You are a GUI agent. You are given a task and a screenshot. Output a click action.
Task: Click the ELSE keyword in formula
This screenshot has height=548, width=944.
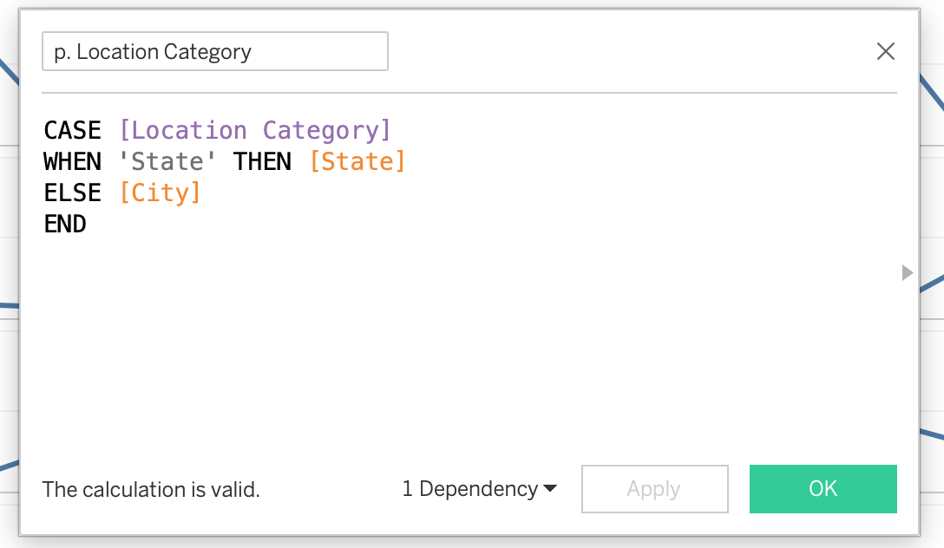tap(73, 192)
